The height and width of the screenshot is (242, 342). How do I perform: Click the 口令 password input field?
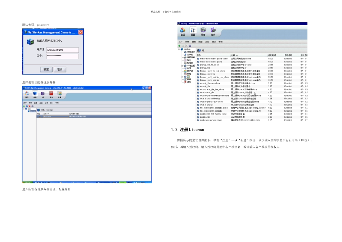[62, 56]
